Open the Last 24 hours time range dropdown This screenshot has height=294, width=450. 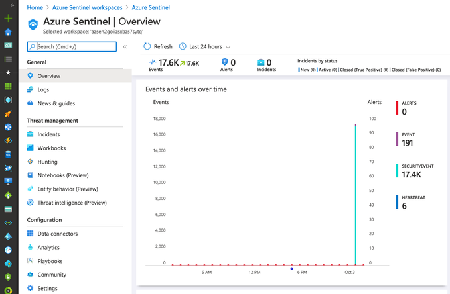click(205, 46)
